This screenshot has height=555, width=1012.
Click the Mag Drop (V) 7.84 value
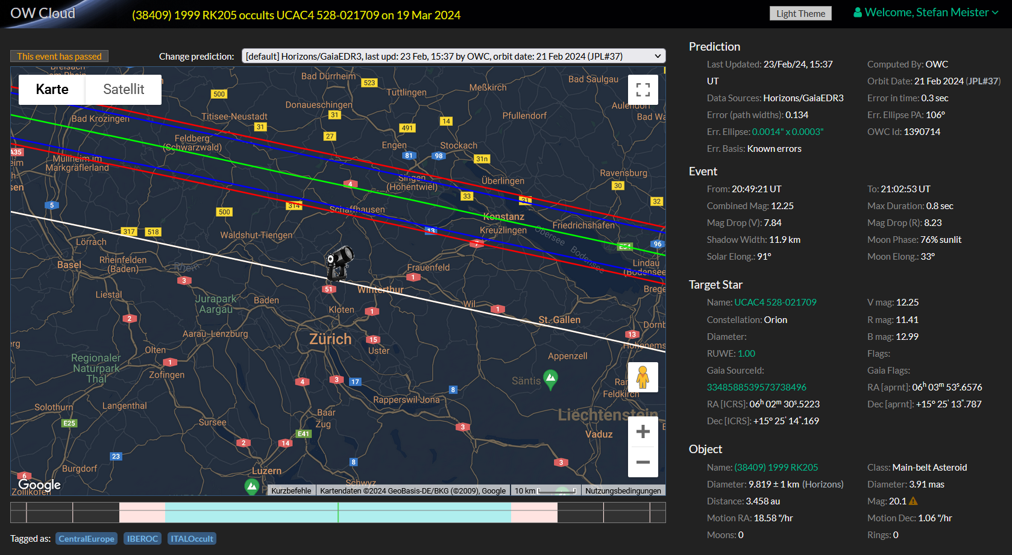click(773, 223)
